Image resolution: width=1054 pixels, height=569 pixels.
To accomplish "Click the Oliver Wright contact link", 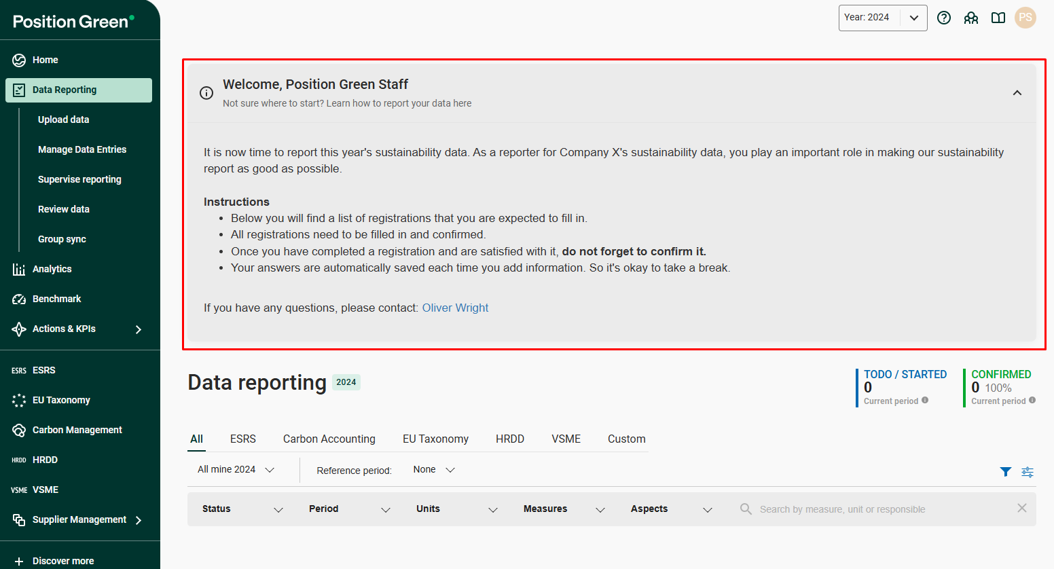I will 455,308.
